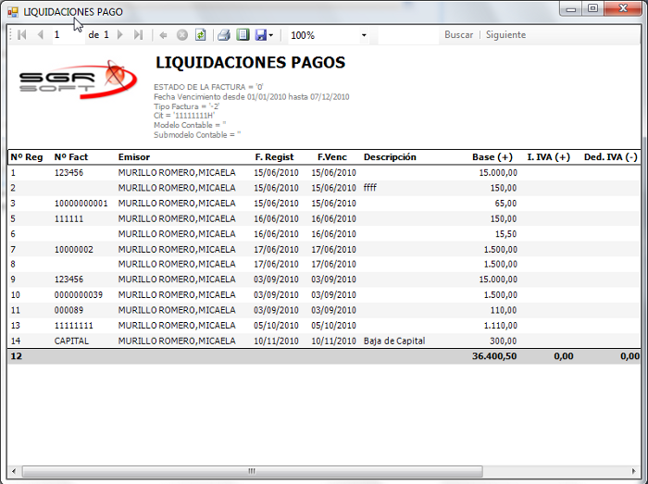Click the 'I. IVA (+)' column header
Viewport: 648px width, 484px height.
548,157
